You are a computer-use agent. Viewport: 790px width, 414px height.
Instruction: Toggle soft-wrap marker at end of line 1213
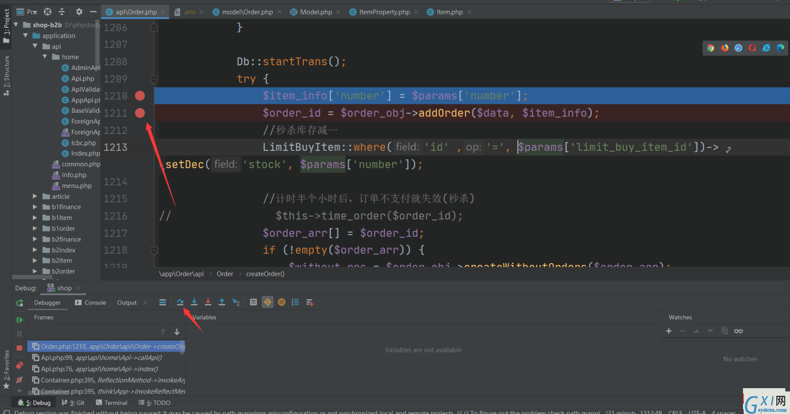[x=728, y=150]
